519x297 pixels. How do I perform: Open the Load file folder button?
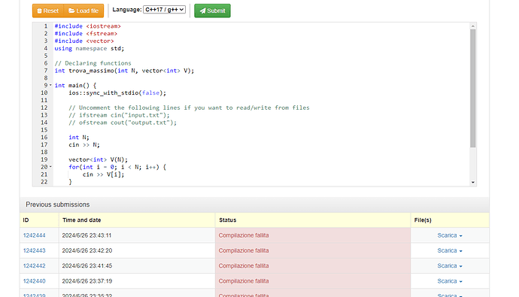pos(83,11)
